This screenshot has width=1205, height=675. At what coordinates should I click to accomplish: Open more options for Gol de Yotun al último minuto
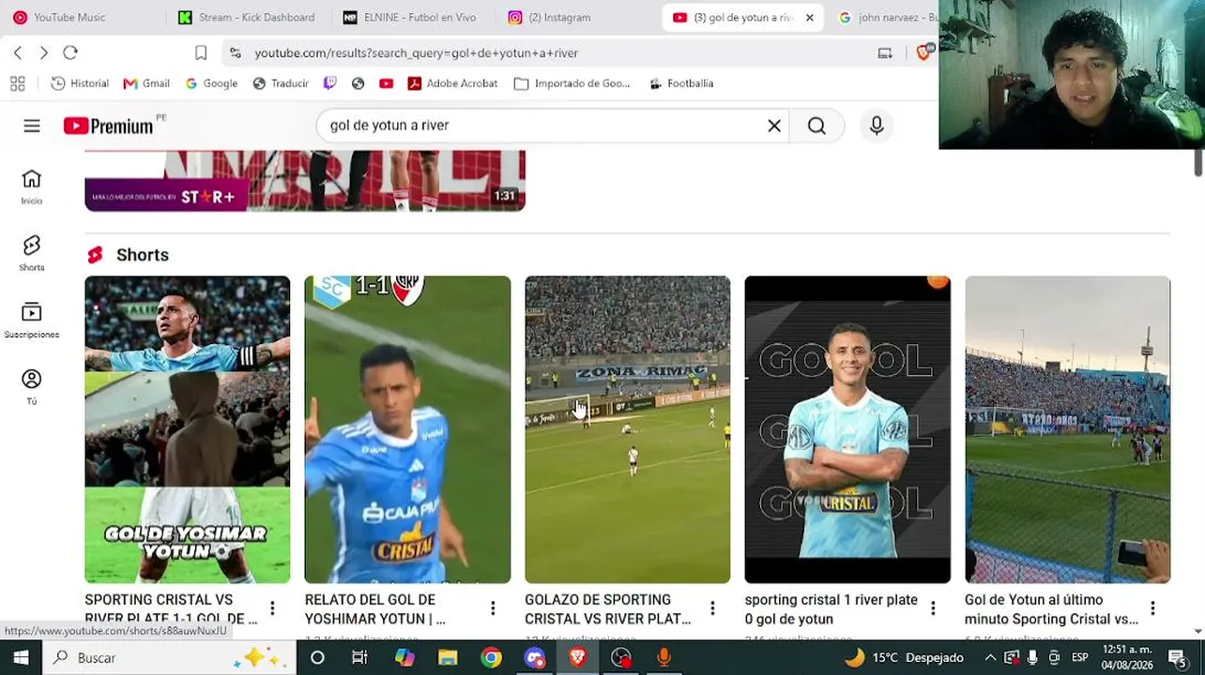tap(1152, 609)
